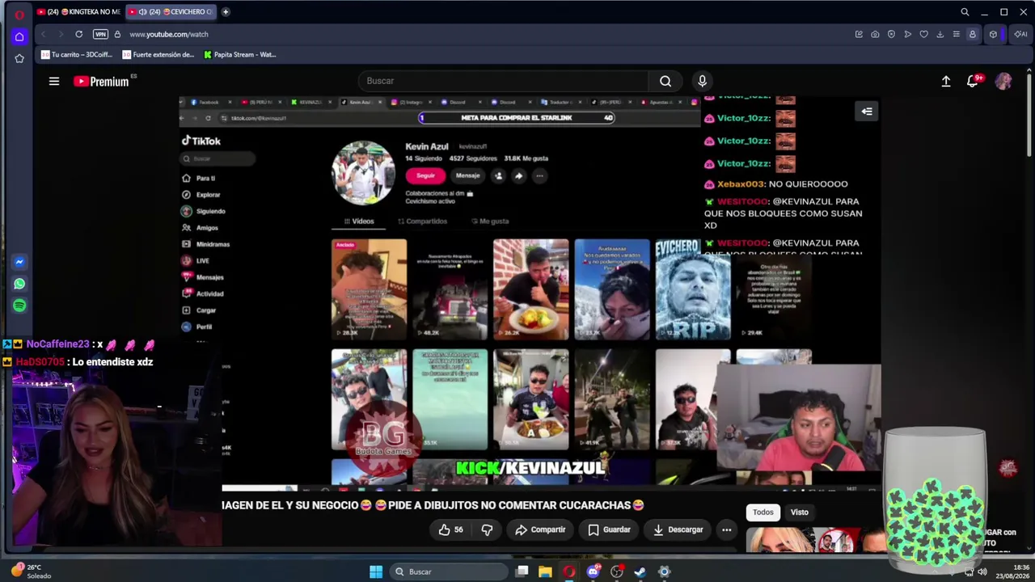Click the Windows taskbar Buscar search box
Screen dimensions: 1035x582
pos(447,571)
